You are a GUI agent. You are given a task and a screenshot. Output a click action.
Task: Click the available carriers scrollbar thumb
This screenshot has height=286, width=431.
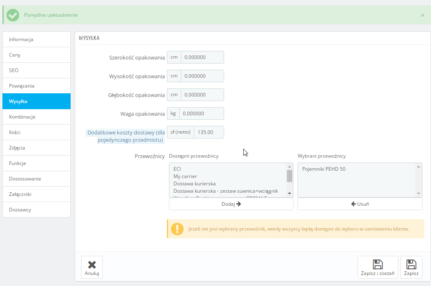(289, 176)
